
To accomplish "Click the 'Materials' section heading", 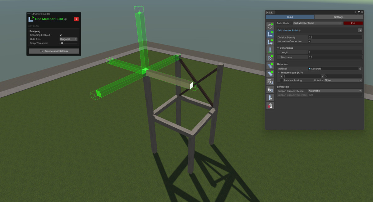I will click(282, 64).
